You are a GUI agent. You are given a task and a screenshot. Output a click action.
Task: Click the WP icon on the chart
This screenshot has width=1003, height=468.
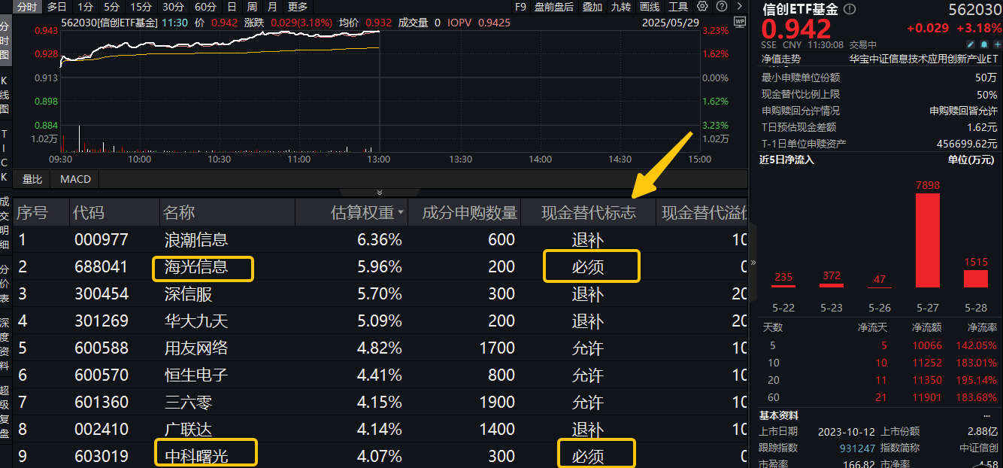(739, 22)
